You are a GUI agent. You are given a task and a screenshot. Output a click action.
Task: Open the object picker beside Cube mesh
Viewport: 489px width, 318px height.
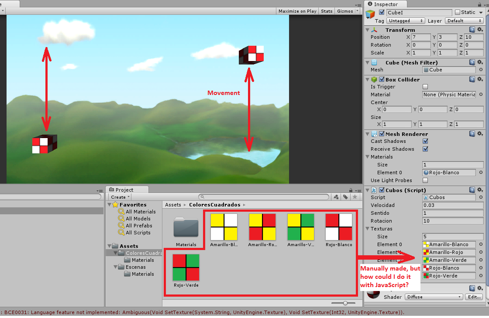482,70
